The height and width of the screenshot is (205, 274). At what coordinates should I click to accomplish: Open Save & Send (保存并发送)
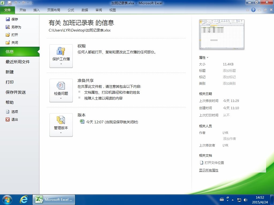tap(16, 92)
